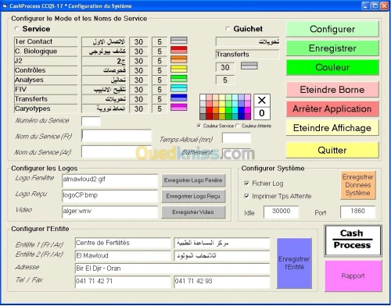Click yellow color swatch for Contrôles
The height and width of the screenshot is (306, 391).
click(x=179, y=69)
